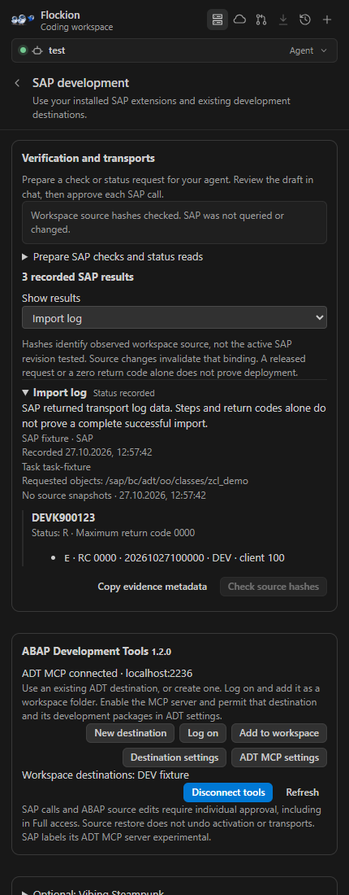
Task: Click the New destination button
Action: pyautogui.click(x=131, y=733)
